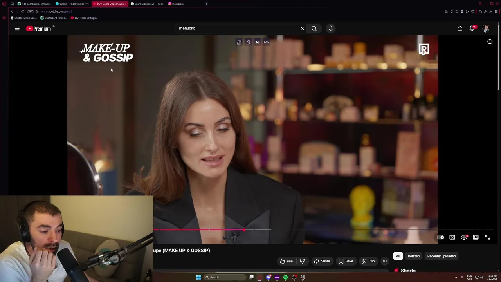The width and height of the screenshot is (501, 282).
Task: Click the second overlay icon above the video
Action: (x=248, y=42)
